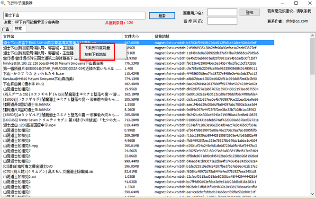Choose 复制下载地址 from the context menu
This screenshot has height=199, width=316.
(95, 54)
